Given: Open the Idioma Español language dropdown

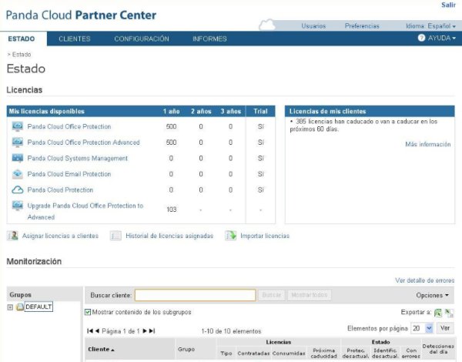Looking at the screenshot, I should (430, 26).
